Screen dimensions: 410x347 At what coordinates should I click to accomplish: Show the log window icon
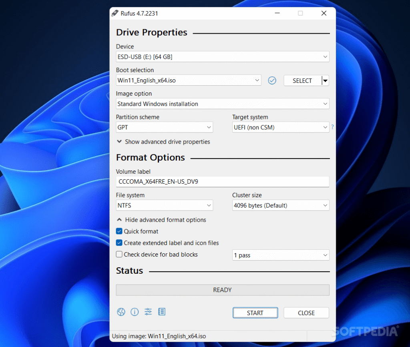162,312
